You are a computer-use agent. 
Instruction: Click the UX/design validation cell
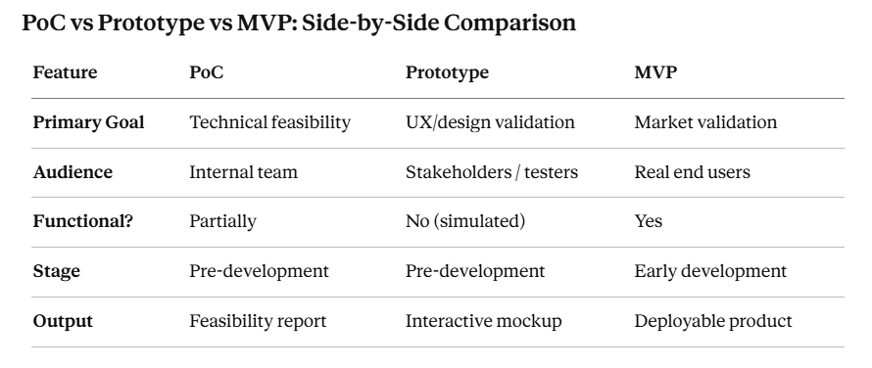tap(490, 122)
